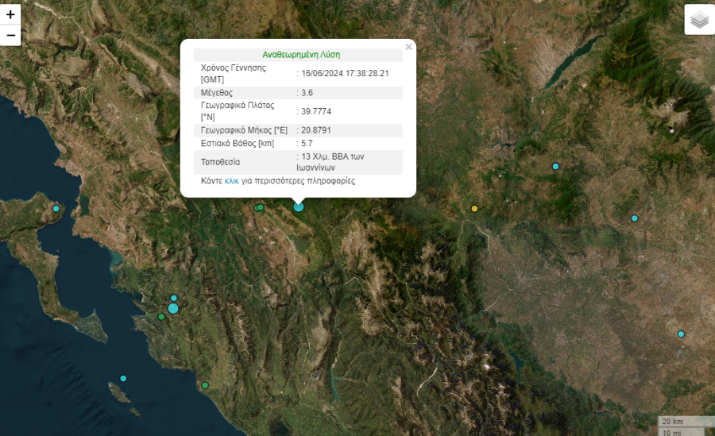Select the large cyan marker on the west coast
This screenshot has width=715, height=436.
coord(173,308)
